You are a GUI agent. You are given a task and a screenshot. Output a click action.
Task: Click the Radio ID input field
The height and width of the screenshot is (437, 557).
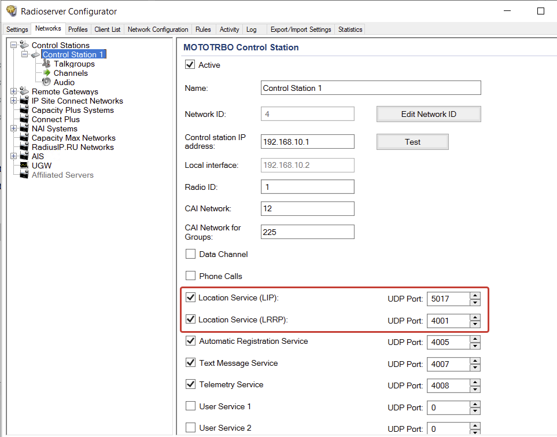pos(307,187)
